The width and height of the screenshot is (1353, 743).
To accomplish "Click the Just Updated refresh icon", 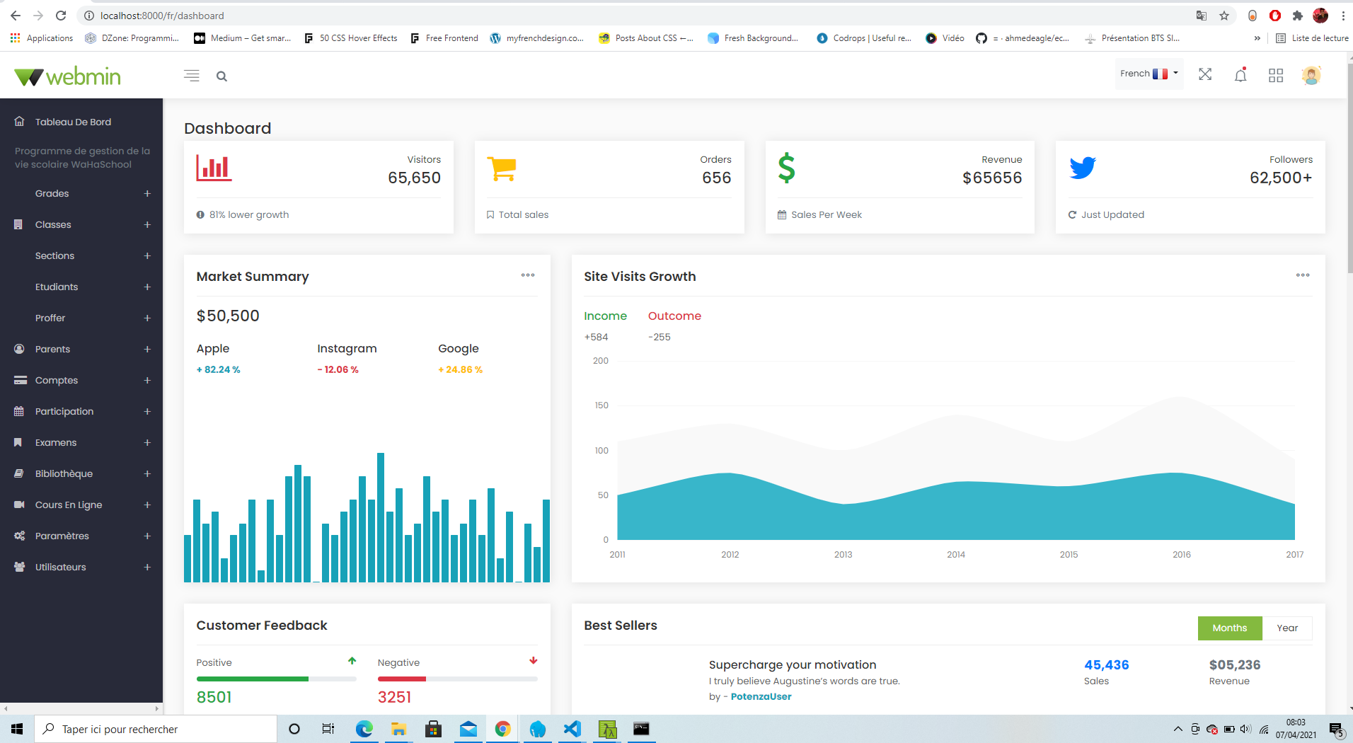I will [x=1072, y=215].
